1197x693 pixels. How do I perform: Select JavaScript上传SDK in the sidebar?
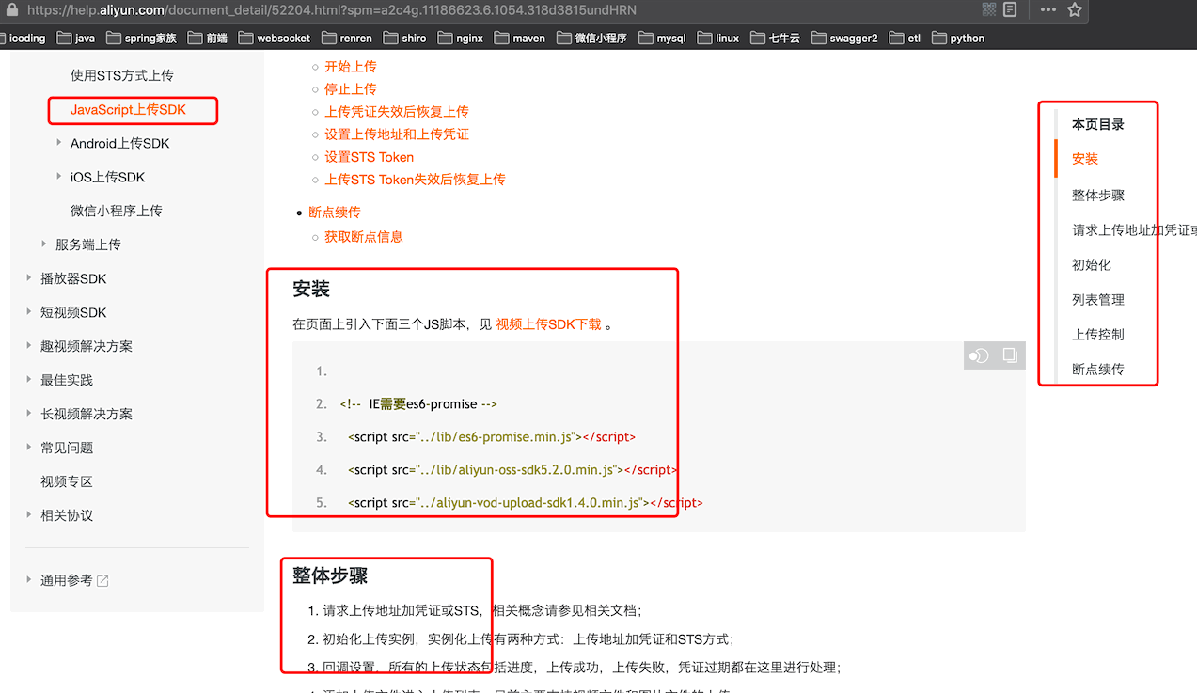(129, 109)
